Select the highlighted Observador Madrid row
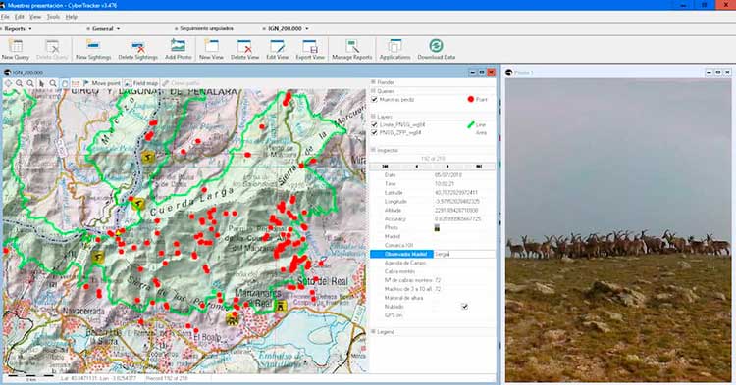Screen dimensions: 736x385 point(401,255)
